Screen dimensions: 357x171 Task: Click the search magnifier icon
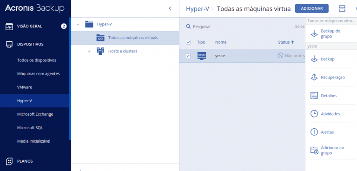coord(188,26)
